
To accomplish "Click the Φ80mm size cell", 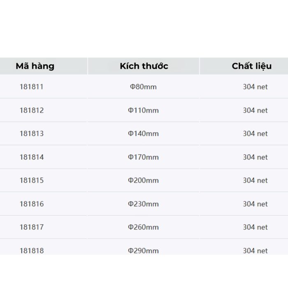I will coord(143,87).
